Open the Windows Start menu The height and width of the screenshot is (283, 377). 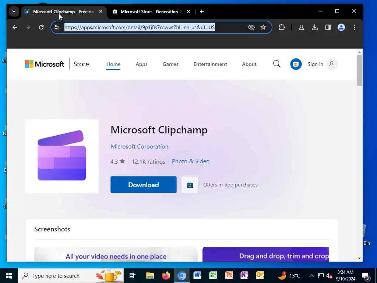(x=9, y=276)
